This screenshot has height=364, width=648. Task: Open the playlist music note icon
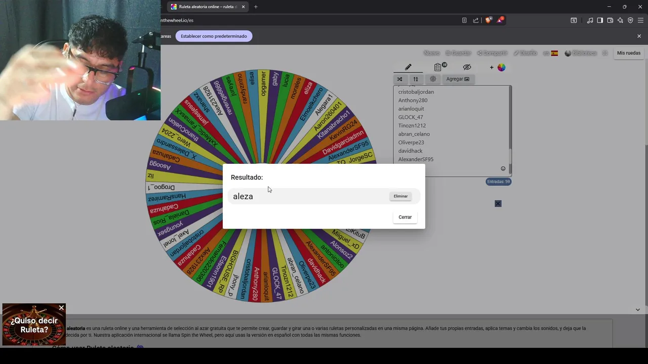pos(590,20)
